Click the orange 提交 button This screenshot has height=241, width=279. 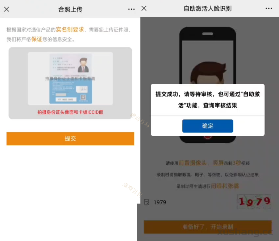(70, 138)
